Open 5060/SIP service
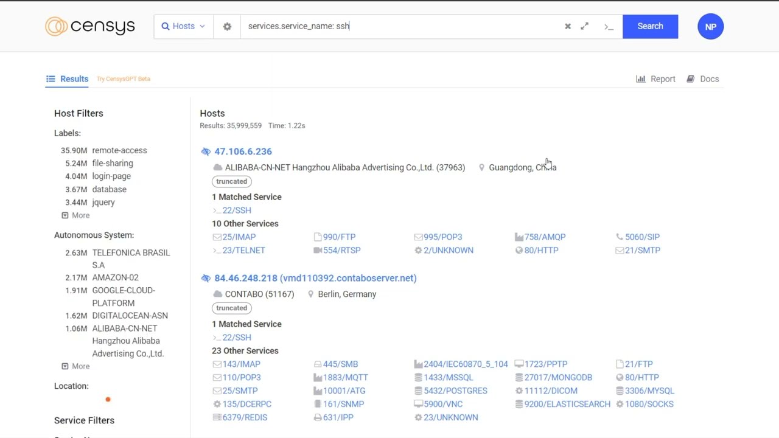Image resolution: width=779 pixels, height=438 pixels. click(638, 237)
